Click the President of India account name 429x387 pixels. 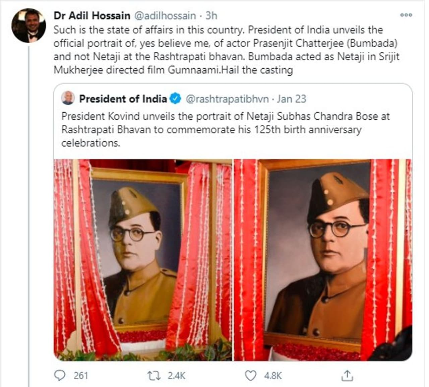[123, 99]
